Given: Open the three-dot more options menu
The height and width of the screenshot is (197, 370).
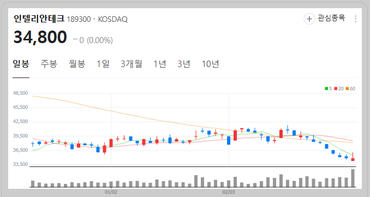Looking at the screenshot, I should coord(355,19).
